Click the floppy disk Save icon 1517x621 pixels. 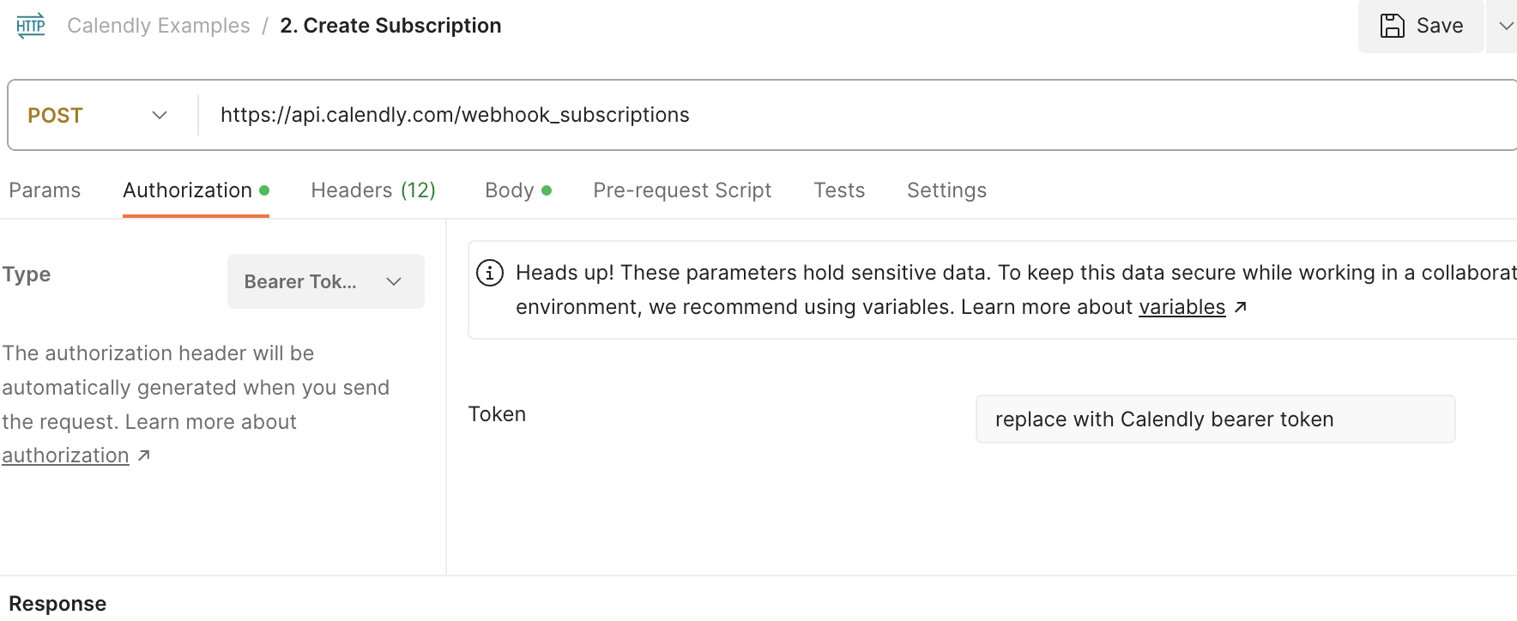1391,25
